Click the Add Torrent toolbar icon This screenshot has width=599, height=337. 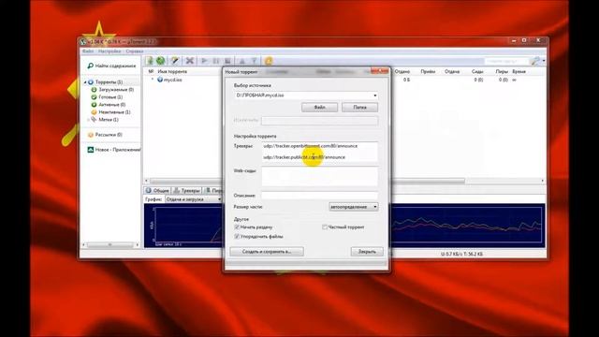click(x=150, y=61)
